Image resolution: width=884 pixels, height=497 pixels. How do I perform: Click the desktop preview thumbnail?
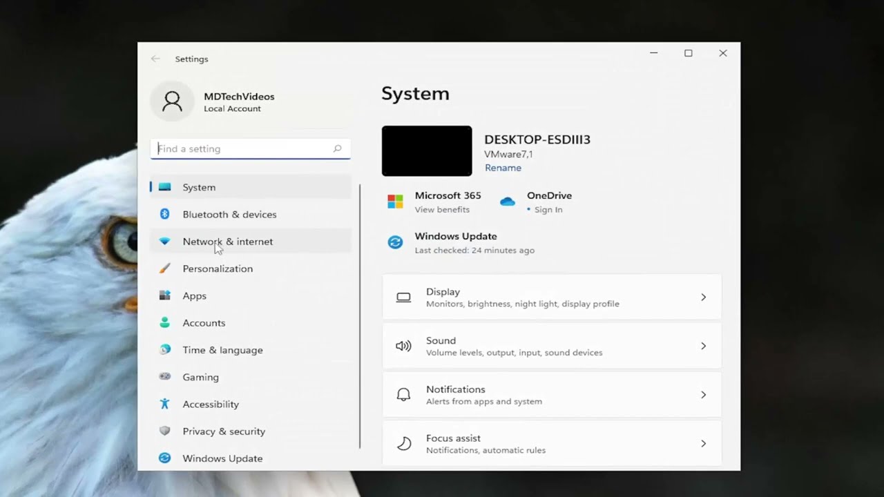tap(427, 150)
